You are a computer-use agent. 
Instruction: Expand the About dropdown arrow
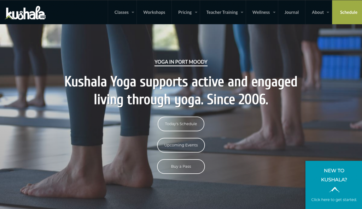pyautogui.click(x=328, y=12)
